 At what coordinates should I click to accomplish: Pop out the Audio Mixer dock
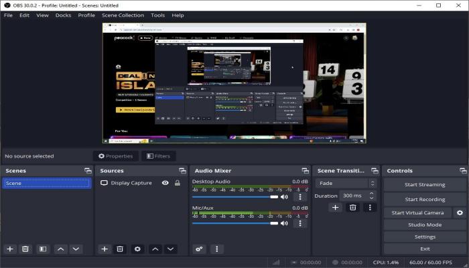click(306, 171)
